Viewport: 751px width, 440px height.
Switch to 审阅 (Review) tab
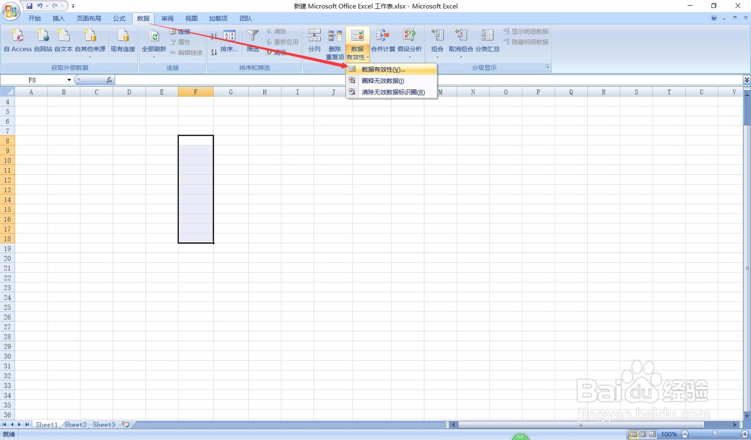coord(168,18)
